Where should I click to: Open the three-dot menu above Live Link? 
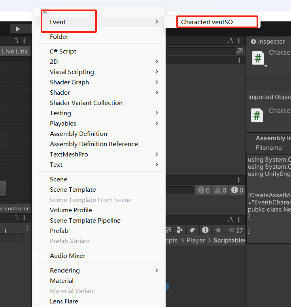tap(24, 41)
